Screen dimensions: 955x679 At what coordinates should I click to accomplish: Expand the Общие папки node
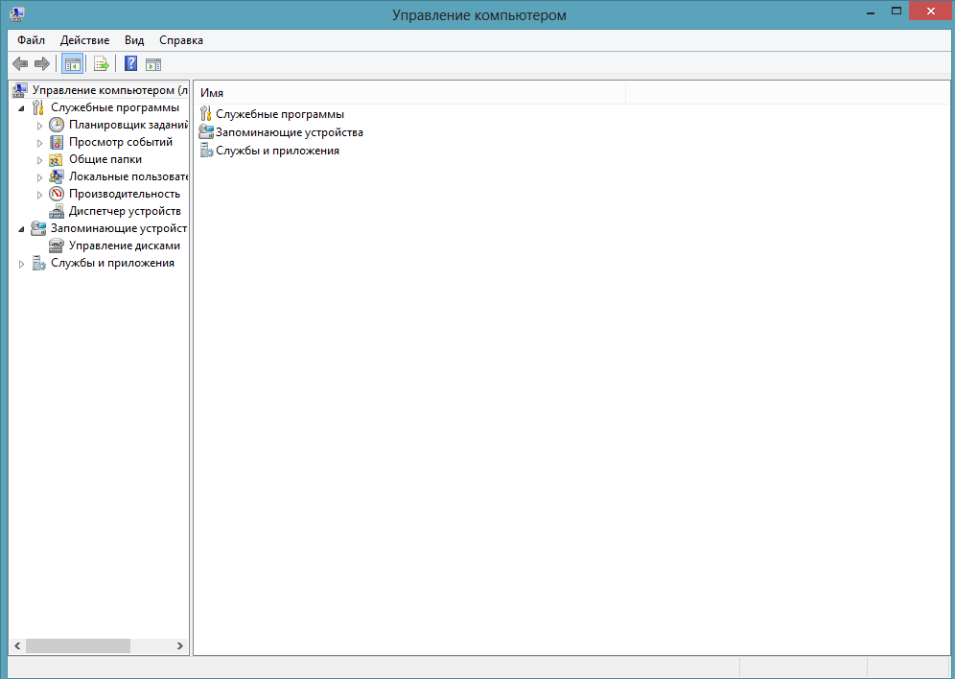coord(39,160)
